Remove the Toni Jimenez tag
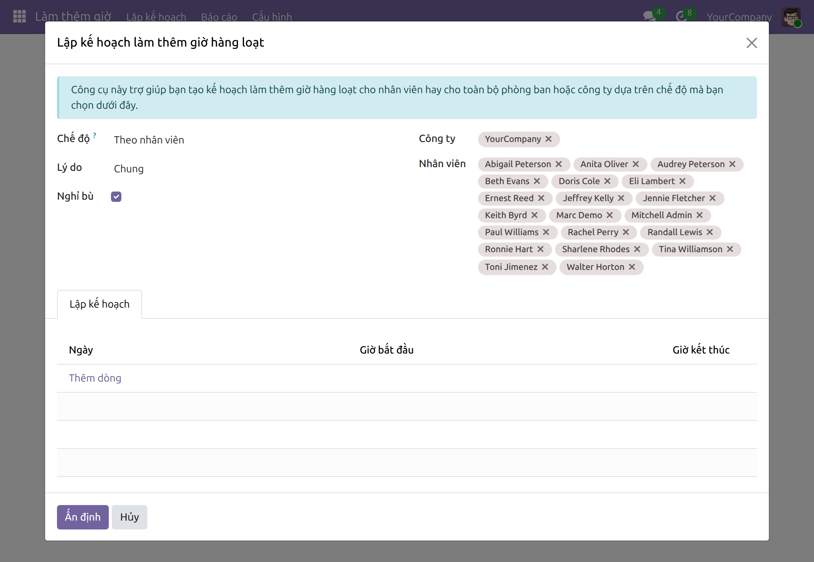 pyautogui.click(x=545, y=267)
